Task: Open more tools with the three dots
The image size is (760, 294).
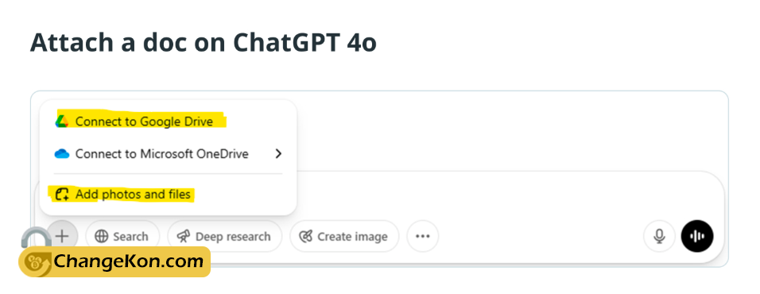Action: (x=423, y=236)
